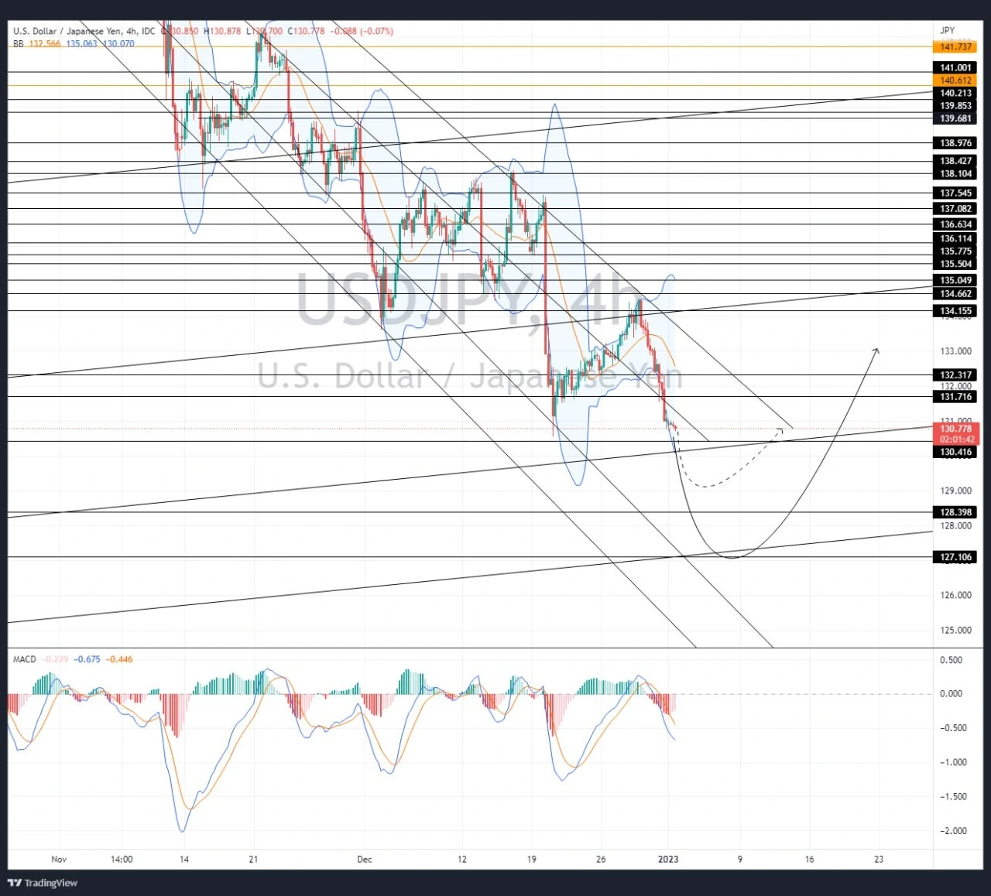The image size is (991, 896).
Task: Click the MACD axis 0.500 tick
Action: 952,660
